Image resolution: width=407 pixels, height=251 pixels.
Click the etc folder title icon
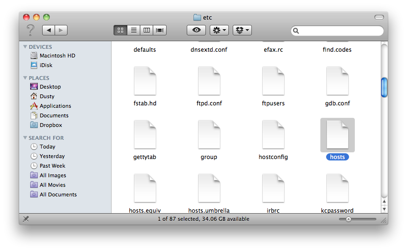197,17
